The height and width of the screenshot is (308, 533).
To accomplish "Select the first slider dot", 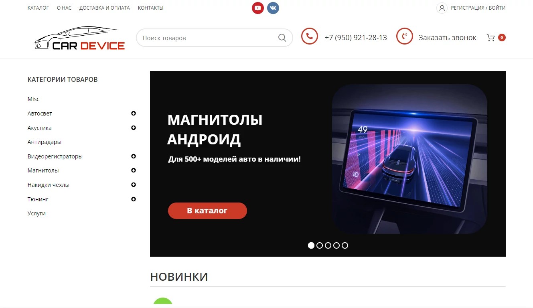I will [x=311, y=245].
